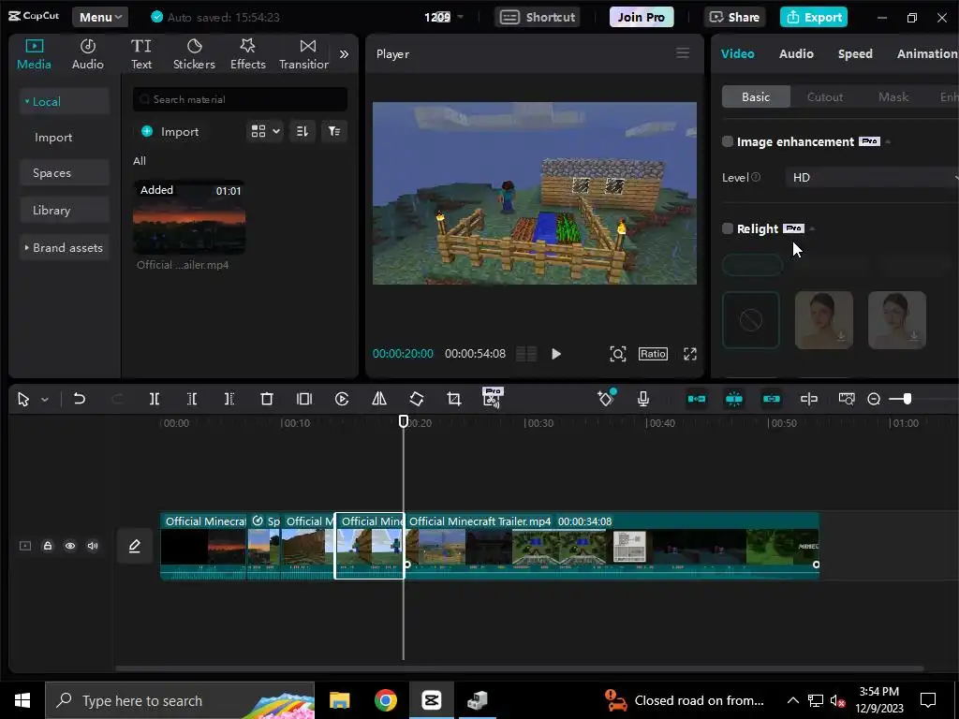Image resolution: width=959 pixels, height=719 pixels.
Task: Expand Brand assets section
Action: pos(65,247)
